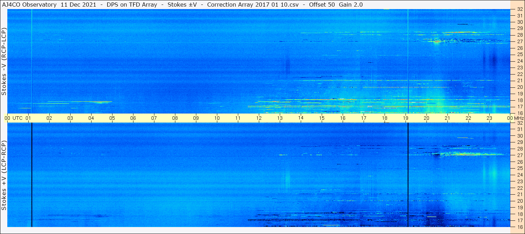Select the 01 hour tick label
Viewport: 525px width, 234px height.
[28, 118]
